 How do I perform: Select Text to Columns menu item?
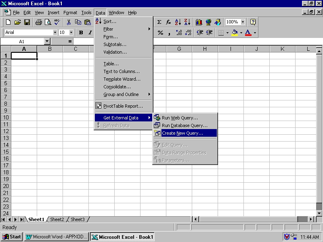pos(124,71)
